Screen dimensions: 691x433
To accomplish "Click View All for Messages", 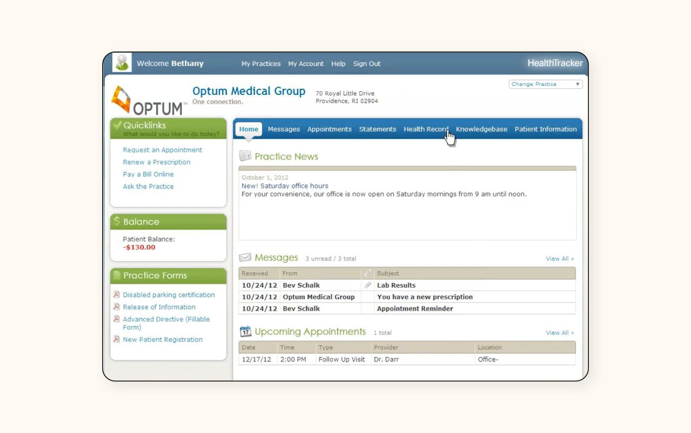I will click(x=560, y=259).
